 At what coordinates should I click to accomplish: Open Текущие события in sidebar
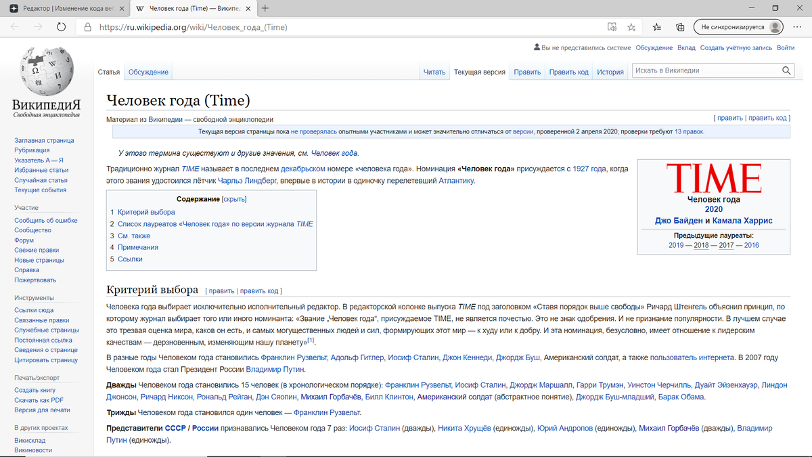coord(40,190)
